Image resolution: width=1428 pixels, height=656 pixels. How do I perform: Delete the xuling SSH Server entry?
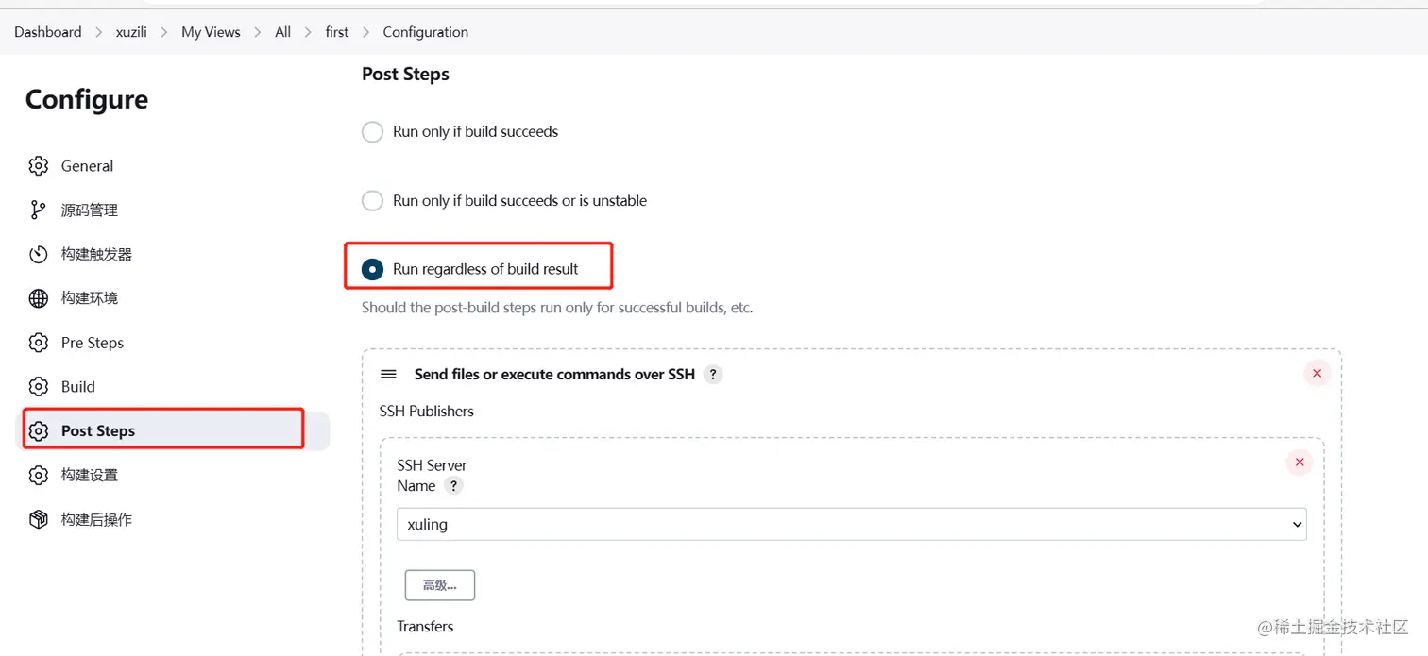point(1300,463)
